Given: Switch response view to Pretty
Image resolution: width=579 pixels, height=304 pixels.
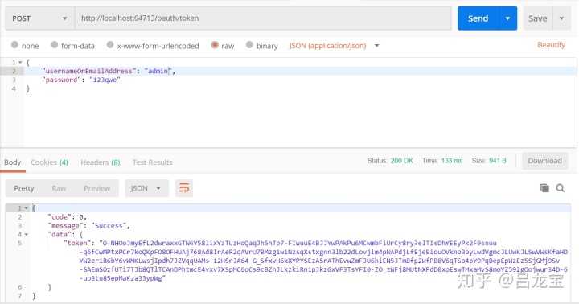Looking at the screenshot, I should tap(24, 188).
